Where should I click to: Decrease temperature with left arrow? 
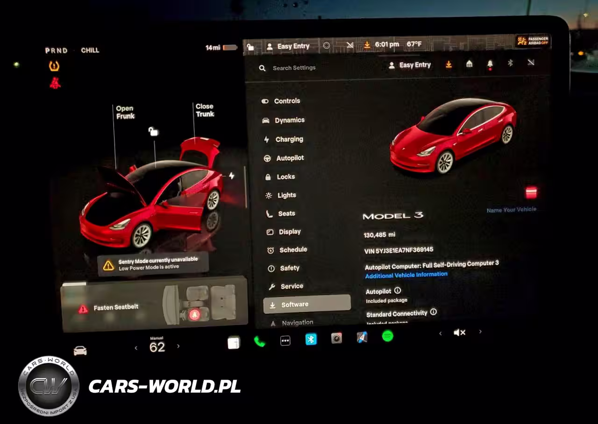136,348
